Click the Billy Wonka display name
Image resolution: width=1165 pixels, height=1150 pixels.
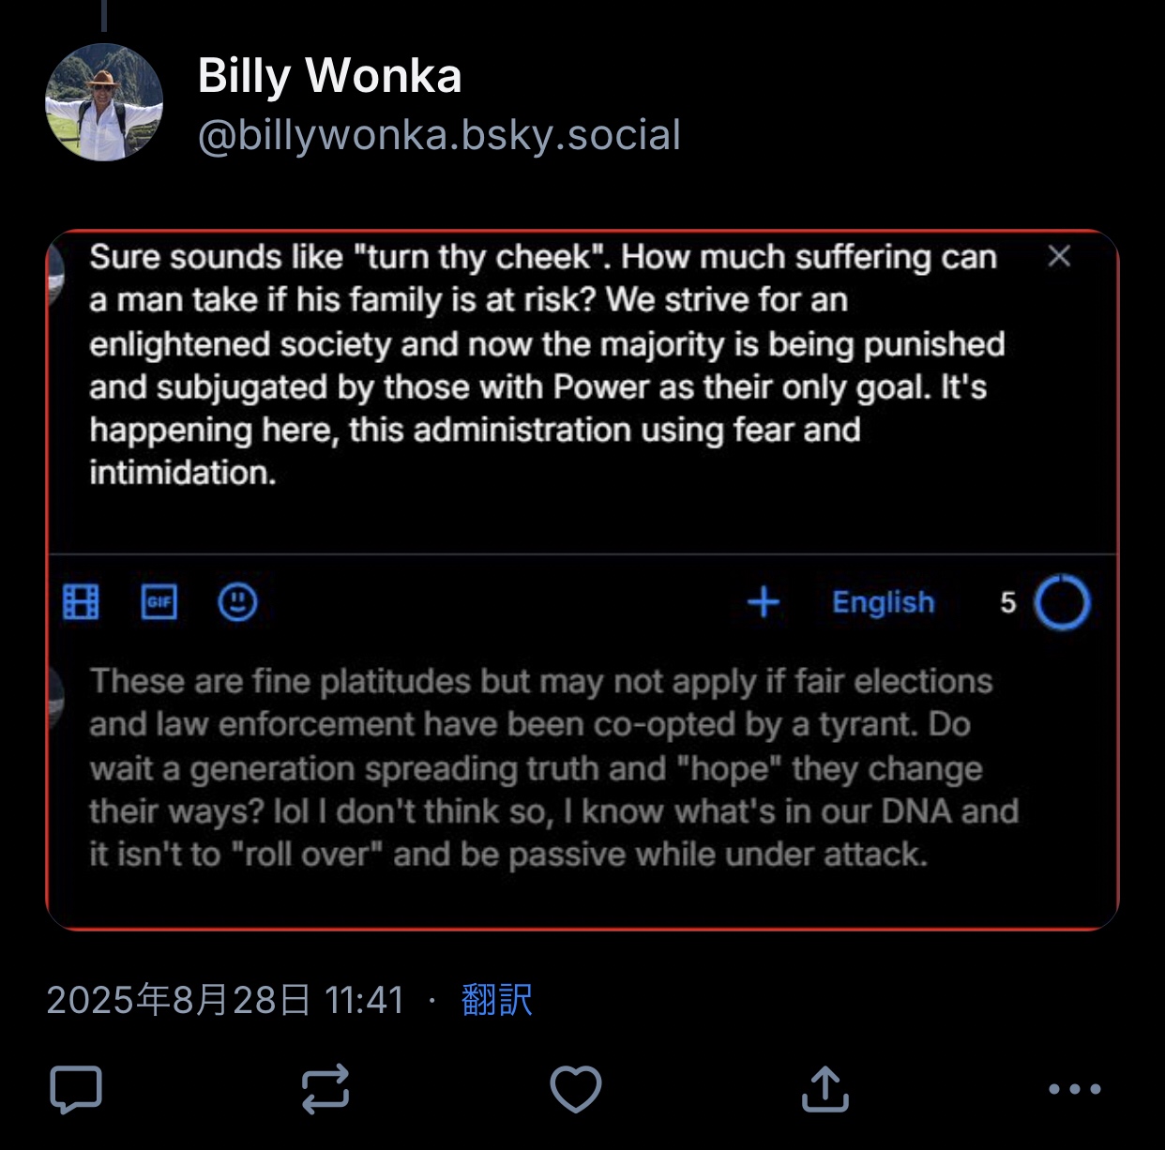329,75
